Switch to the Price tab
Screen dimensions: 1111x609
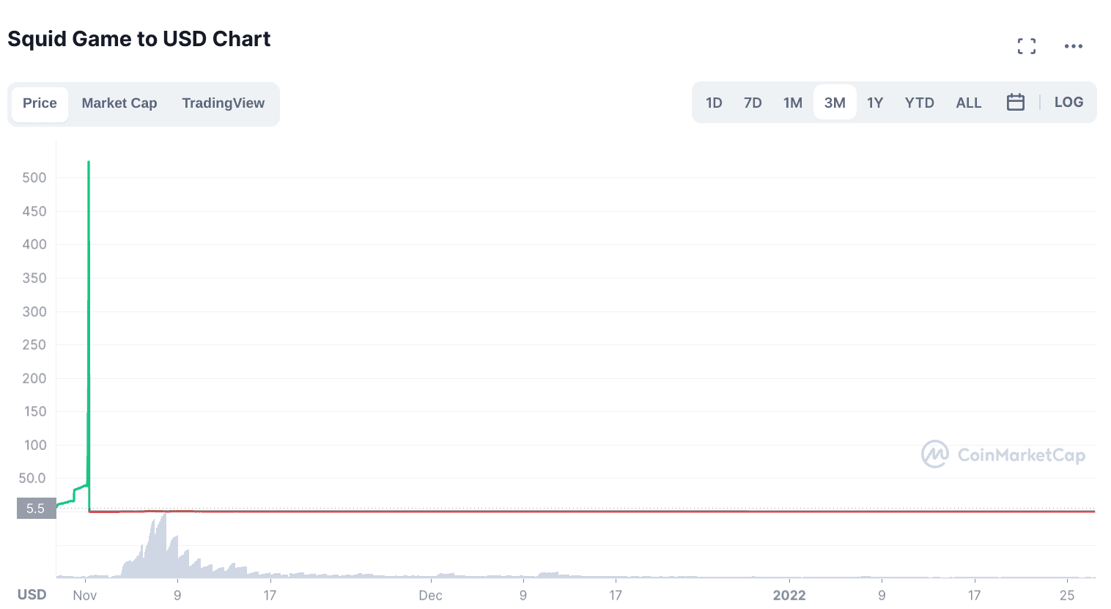pos(40,103)
